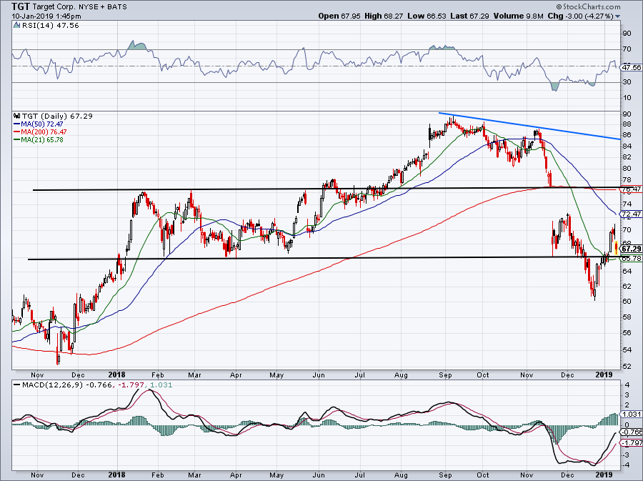Click the green MA(21) legend line marker
The width and height of the screenshot is (643, 481).
tap(17, 140)
